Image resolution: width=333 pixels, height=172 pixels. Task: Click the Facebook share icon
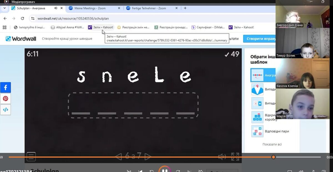pyautogui.click(x=5, y=88)
